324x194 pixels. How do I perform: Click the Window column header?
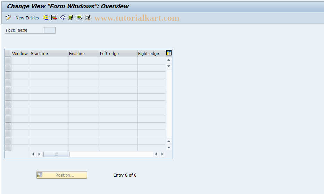[20, 53]
